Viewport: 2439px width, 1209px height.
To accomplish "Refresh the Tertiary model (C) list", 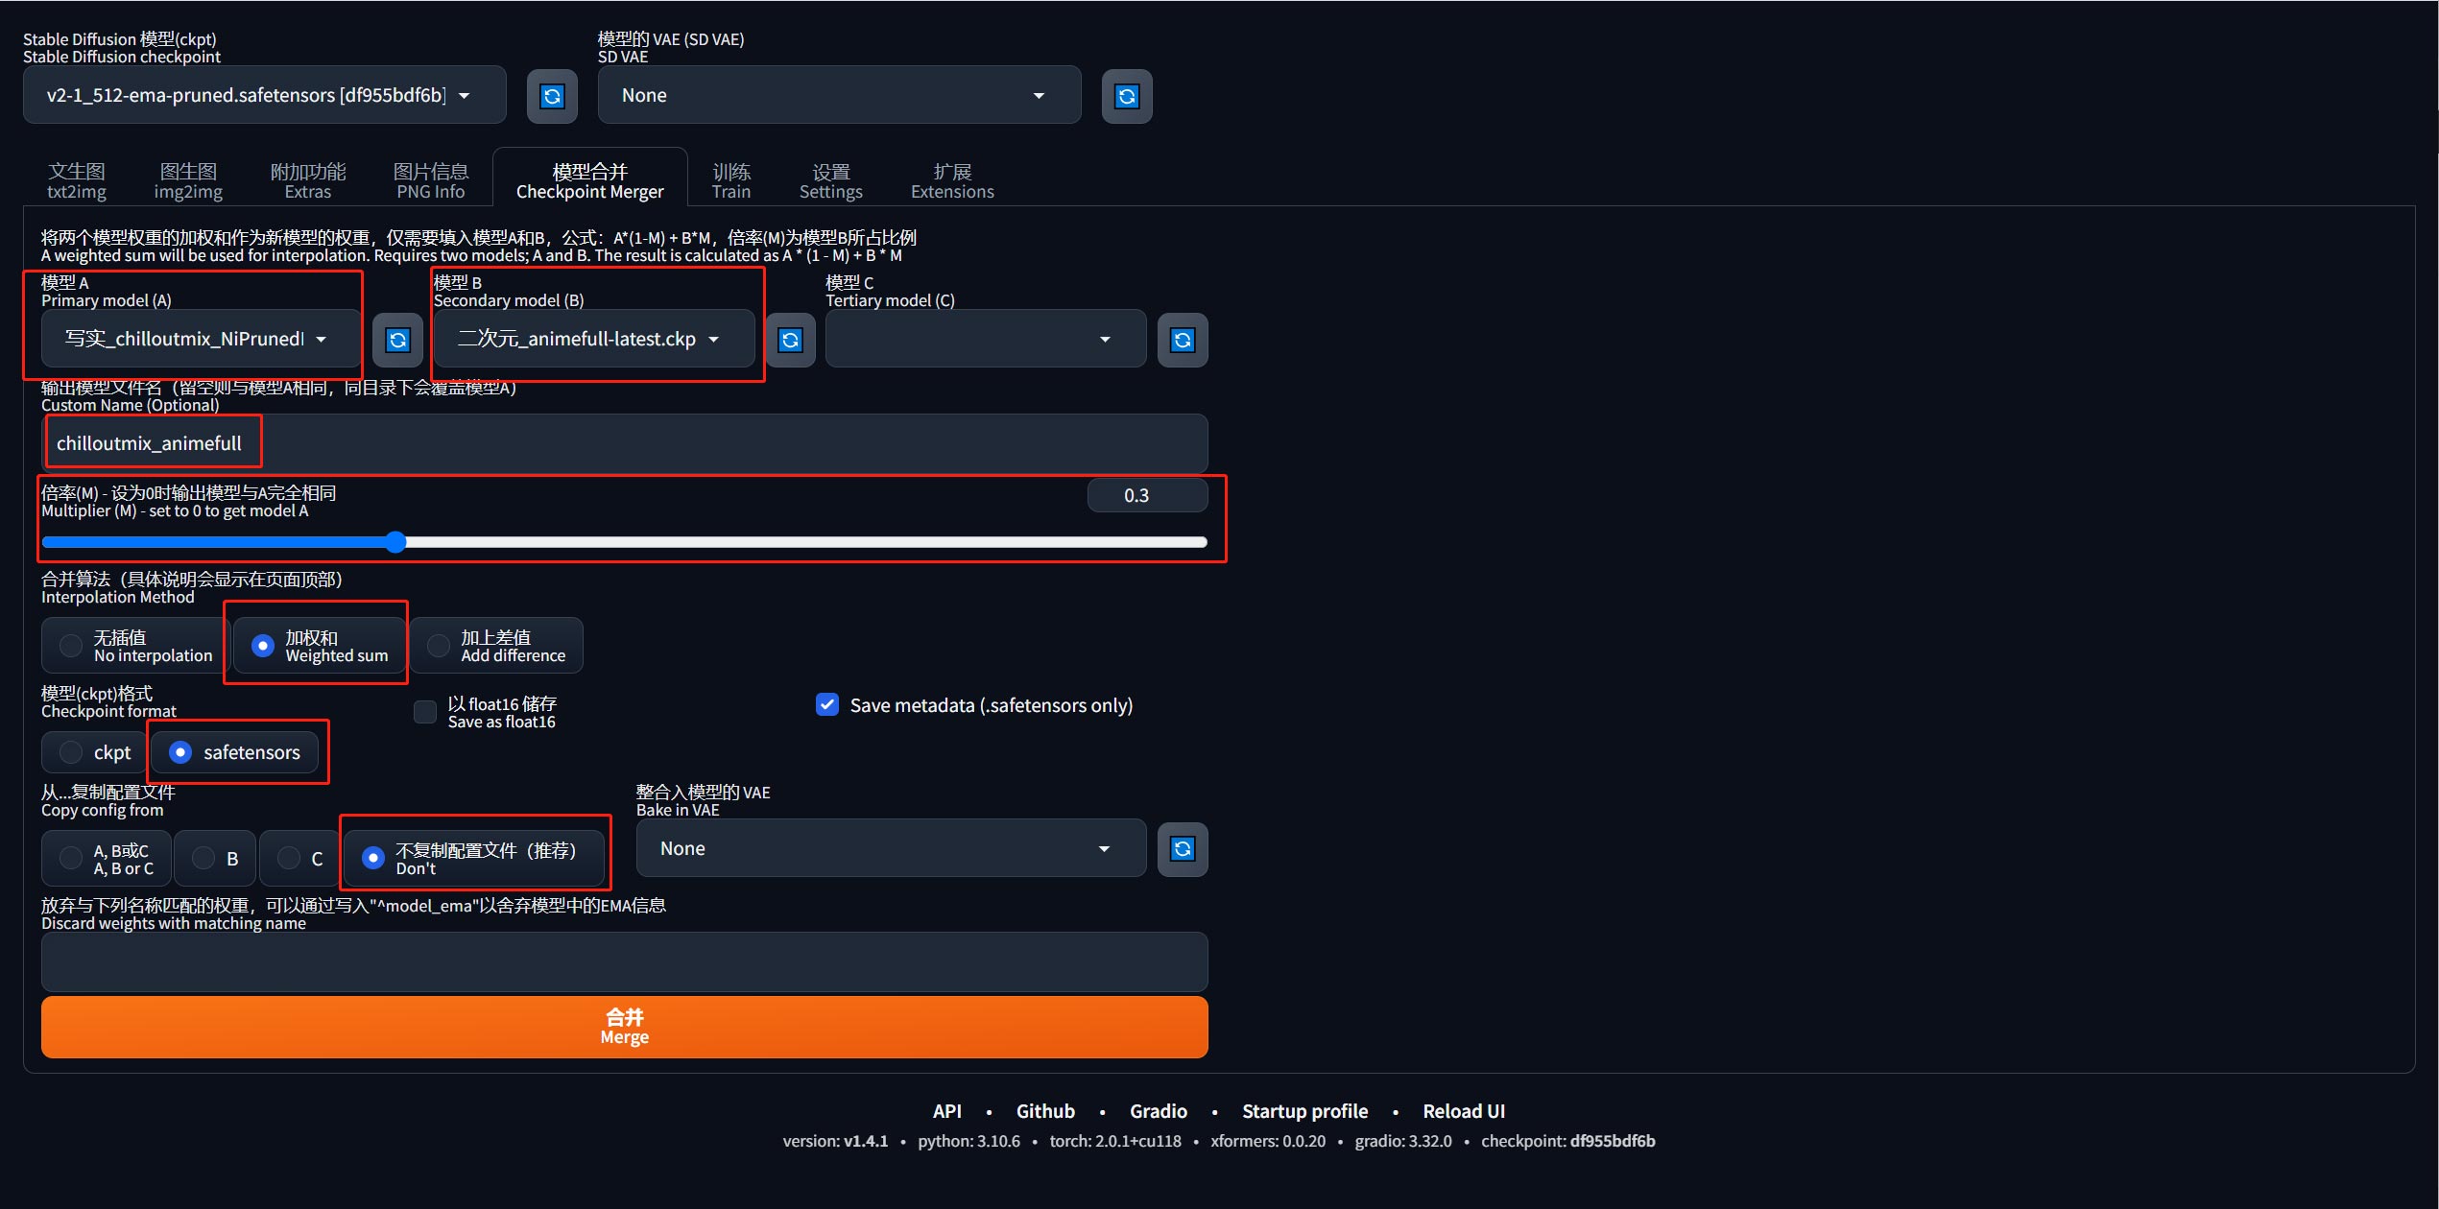I will tap(1183, 340).
